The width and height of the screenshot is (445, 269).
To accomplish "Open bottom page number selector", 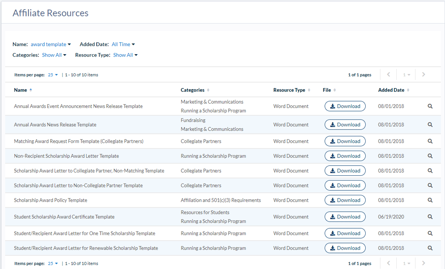I will (406, 263).
